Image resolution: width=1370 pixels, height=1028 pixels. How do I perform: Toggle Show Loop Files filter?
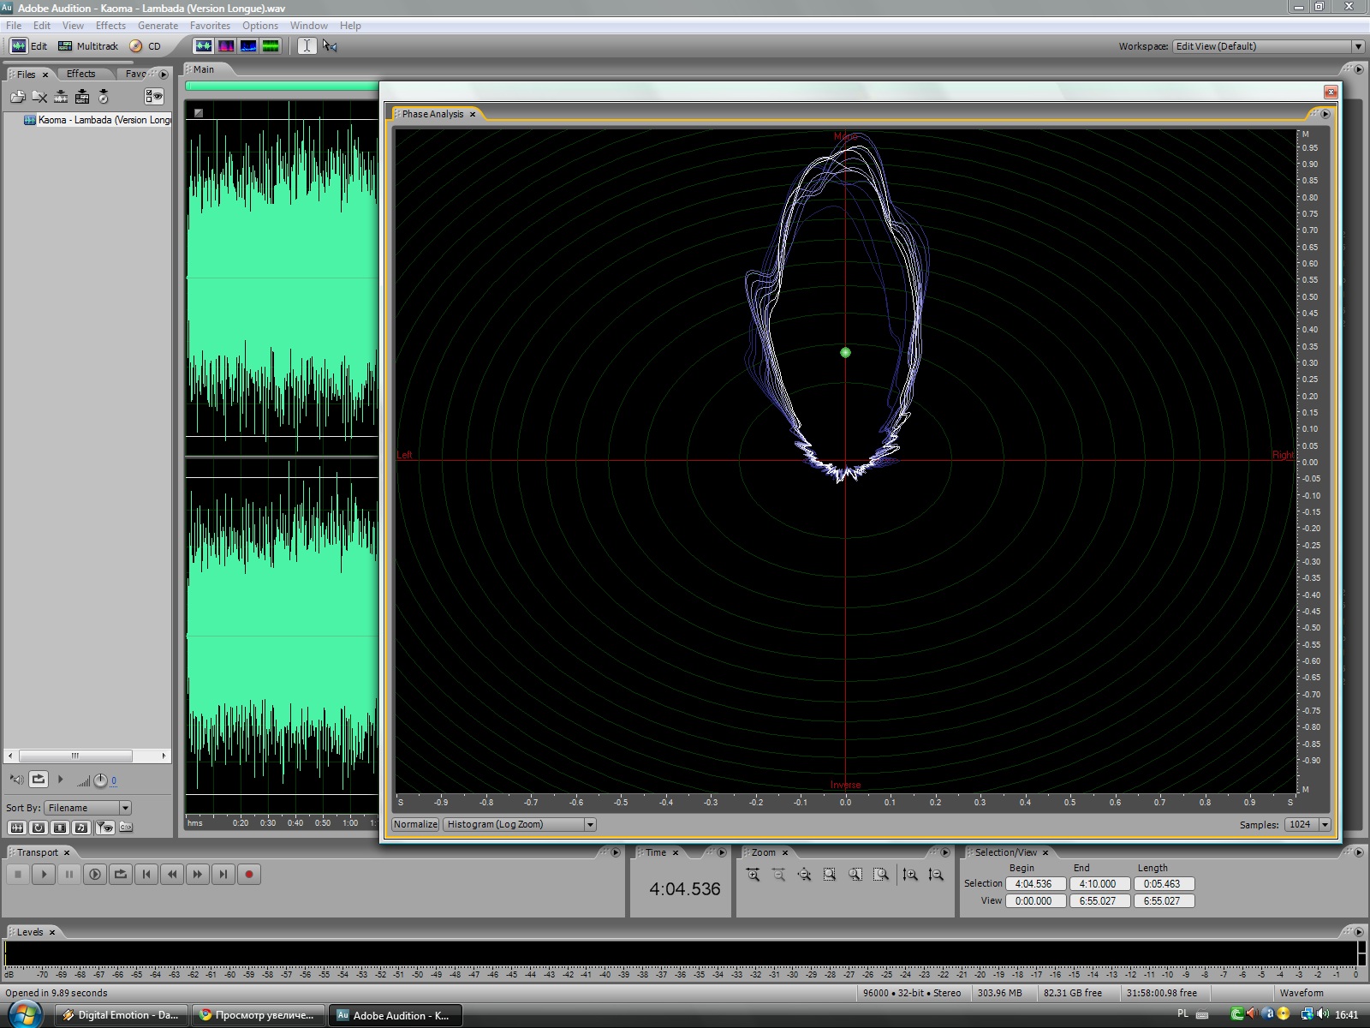pyautogui.click(x=39, y=828)
